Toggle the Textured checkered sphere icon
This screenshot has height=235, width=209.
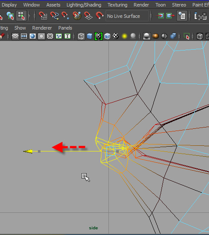pyautogui.click(x=116, y=36)
